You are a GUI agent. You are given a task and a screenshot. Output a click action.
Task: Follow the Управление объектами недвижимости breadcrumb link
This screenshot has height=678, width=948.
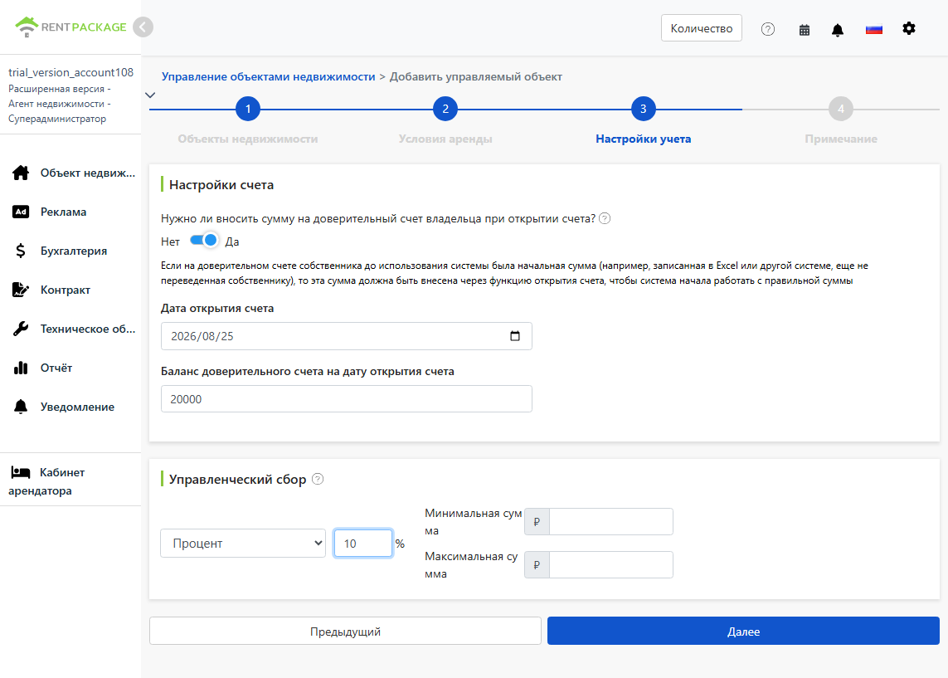point(269,77)
